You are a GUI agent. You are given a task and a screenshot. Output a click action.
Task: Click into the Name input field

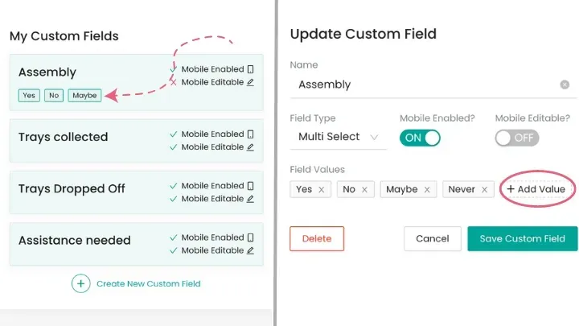pos(422,85)
